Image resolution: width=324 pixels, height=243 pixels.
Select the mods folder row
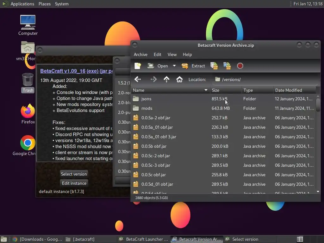[x=224, y=108]
